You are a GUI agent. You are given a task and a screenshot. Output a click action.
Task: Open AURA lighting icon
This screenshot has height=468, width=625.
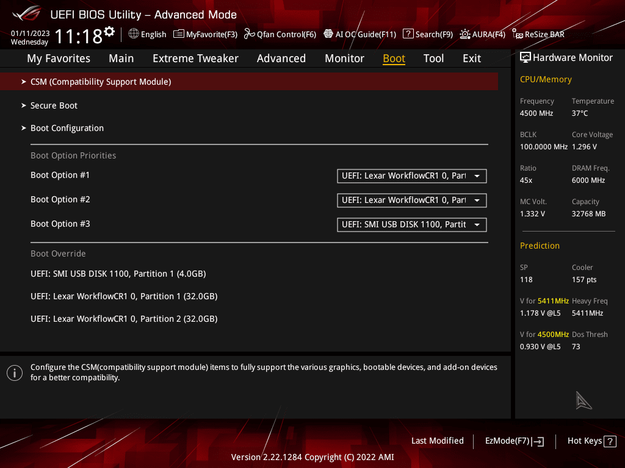[464, 34]
